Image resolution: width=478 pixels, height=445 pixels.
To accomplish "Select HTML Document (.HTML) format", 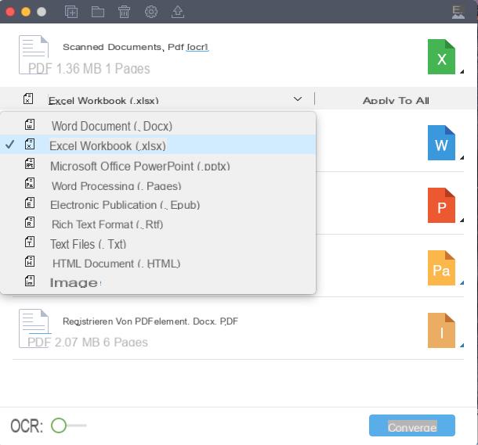I will point(158,264).
